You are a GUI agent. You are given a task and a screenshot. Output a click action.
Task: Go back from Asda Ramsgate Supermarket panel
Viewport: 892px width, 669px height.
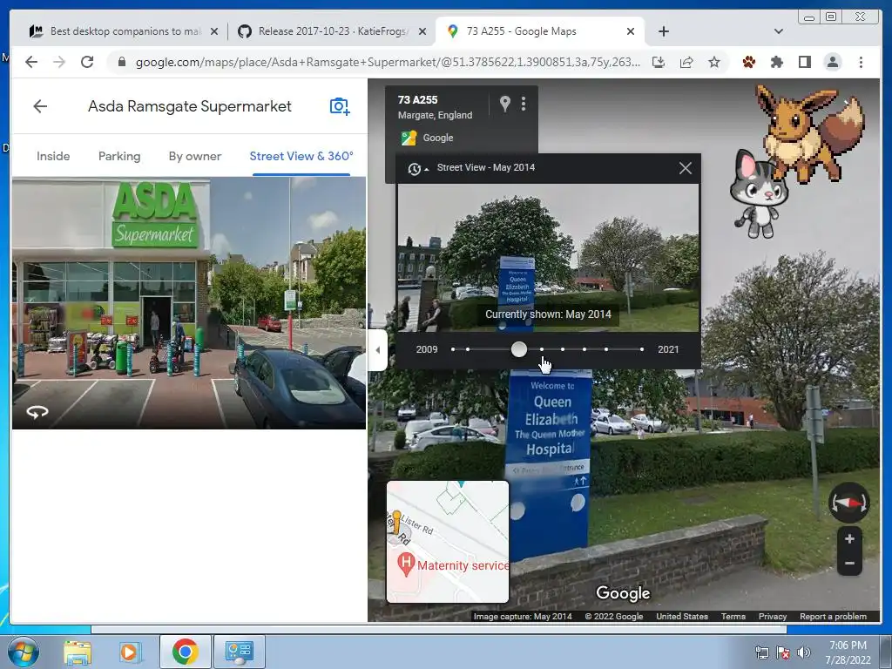click(40, 105)
